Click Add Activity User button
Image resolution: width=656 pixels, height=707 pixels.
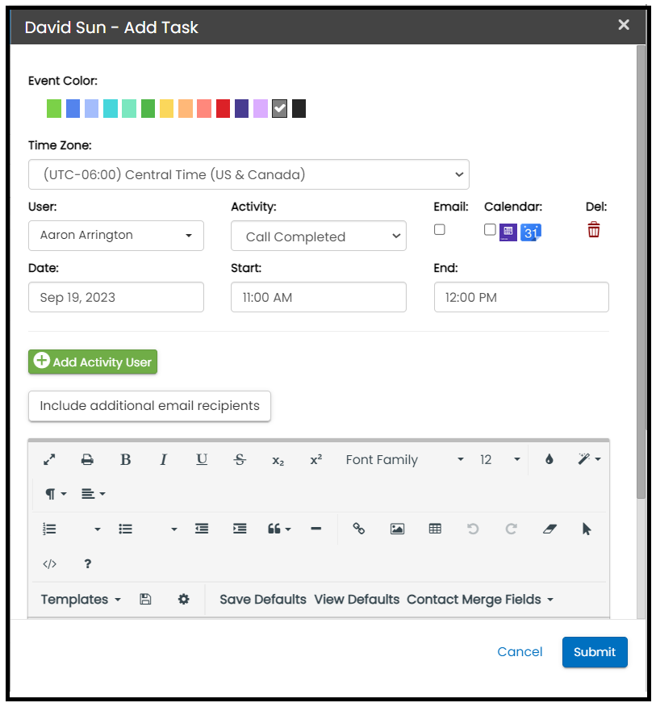click(x=93, y=362)
